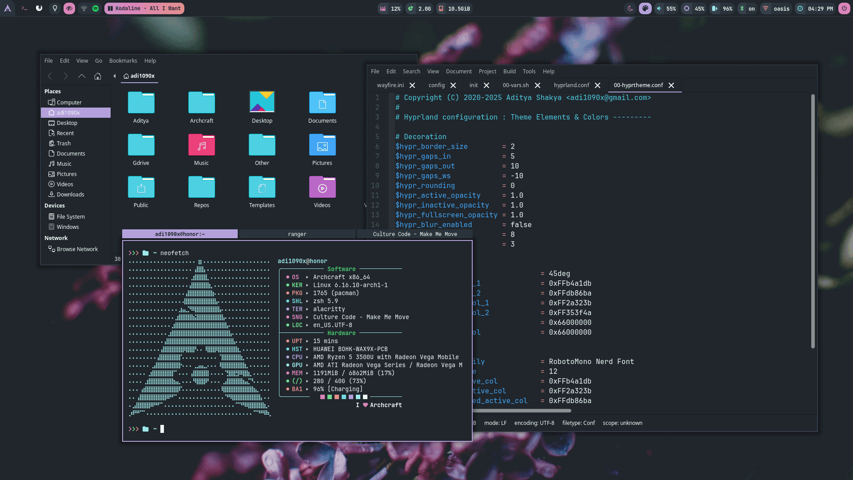Launch terminal from top panel icon
The height and width of the screenshot is (480, 853).
pyautogui.click(x=24, y=8)
